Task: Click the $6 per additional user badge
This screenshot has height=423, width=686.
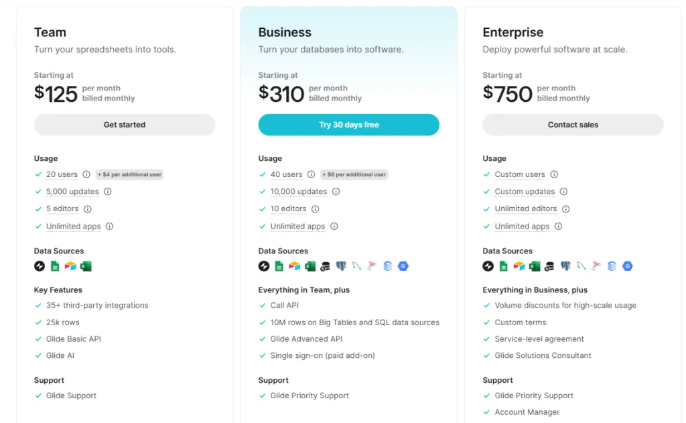Action: (x=354, y=174)
